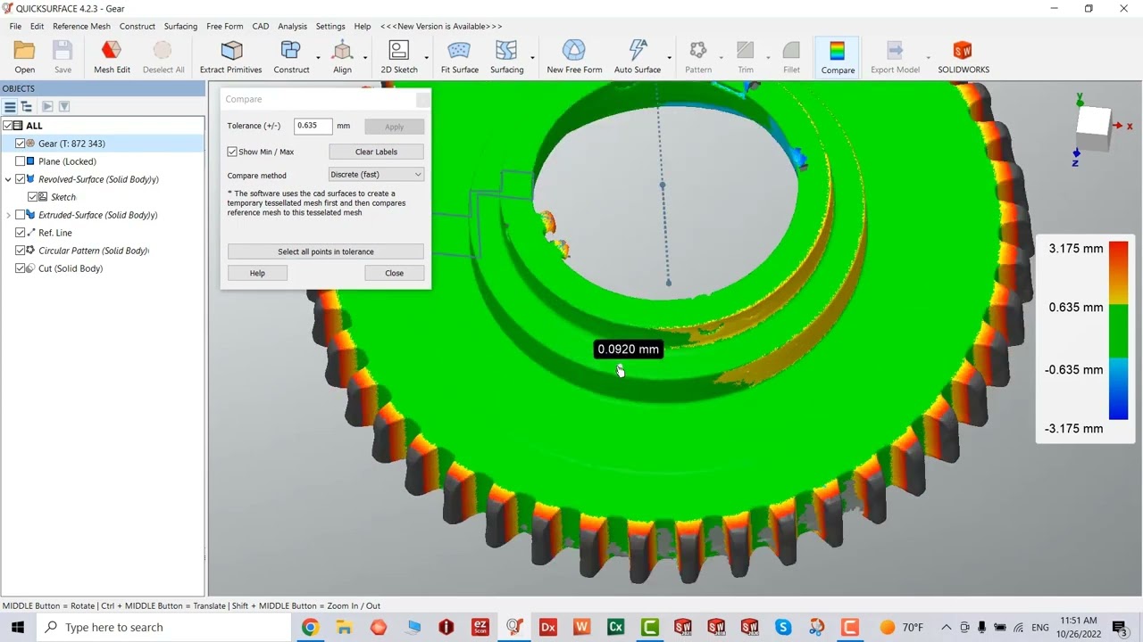The image size is (1143, 642).
Task: Select the Gear (T: 872 343) row
Action: [103, 144]
